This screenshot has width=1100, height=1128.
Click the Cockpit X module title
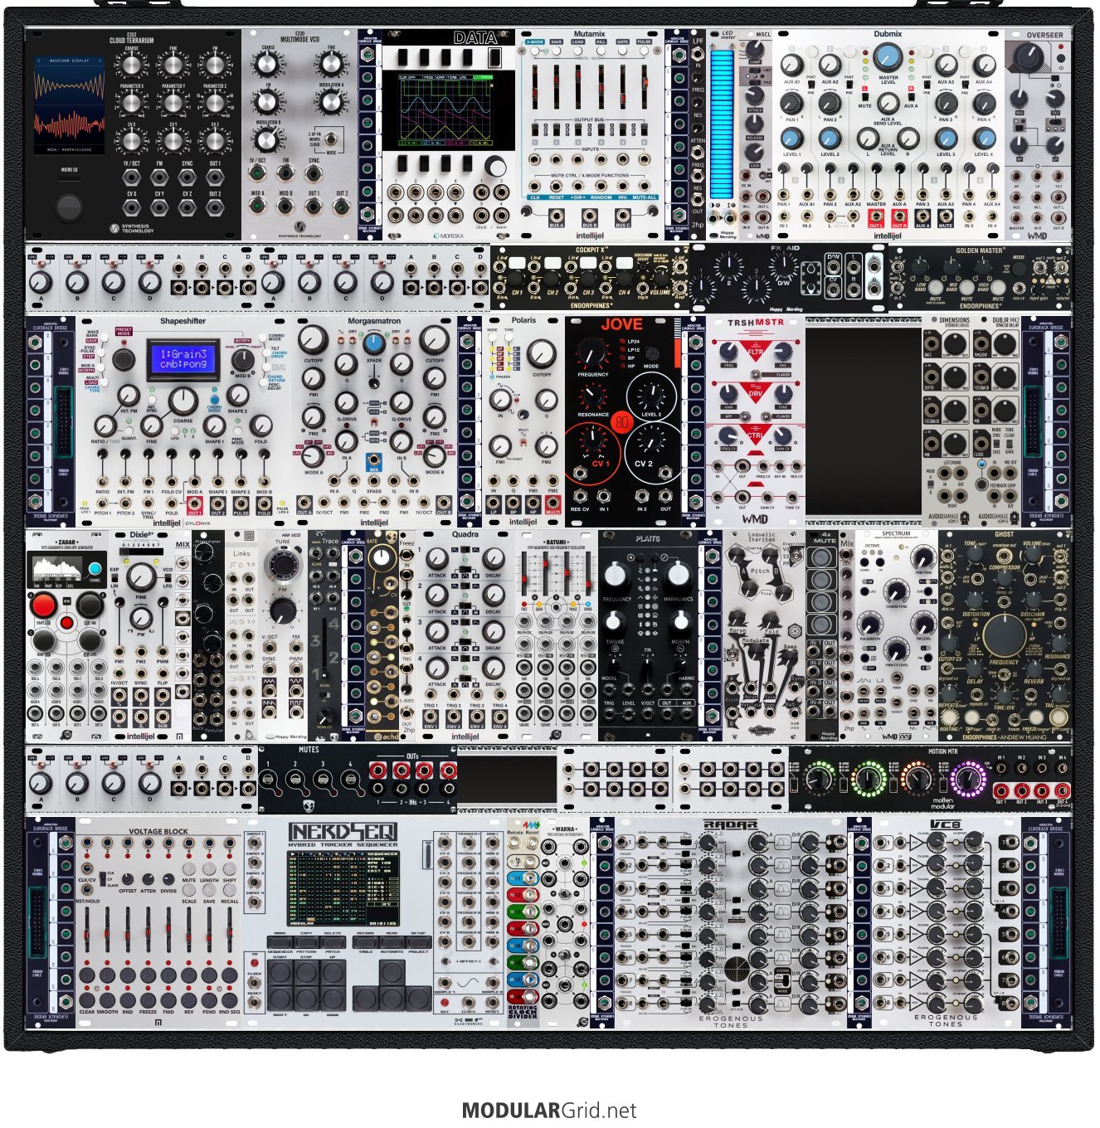pos(591,250)
